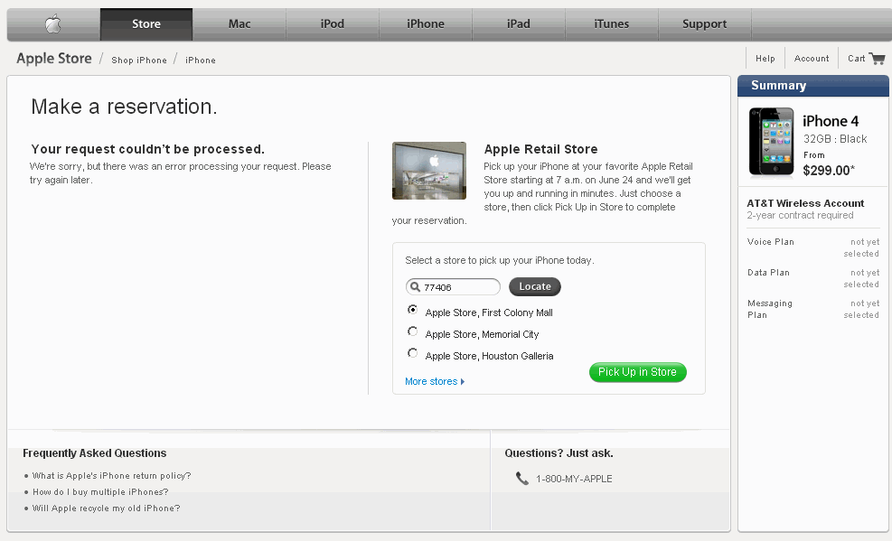This screenshot has width=892, height=541.
Task: Open the More stores link
Action: click(431, 381)
